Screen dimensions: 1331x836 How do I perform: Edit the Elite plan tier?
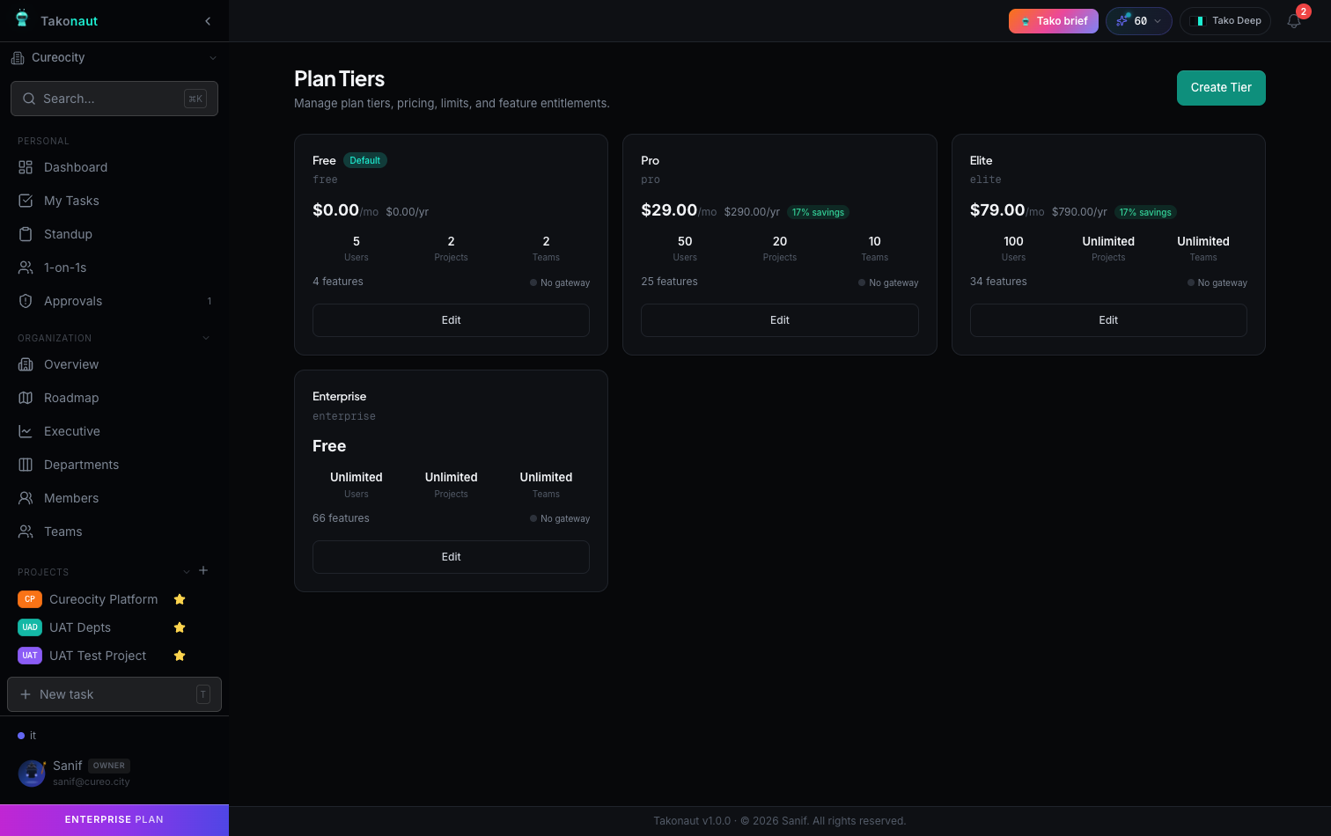[x=1108, y=320]
